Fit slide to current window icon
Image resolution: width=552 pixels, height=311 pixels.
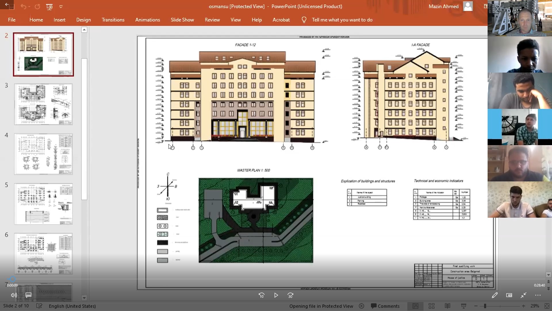[x=547, y=306]
